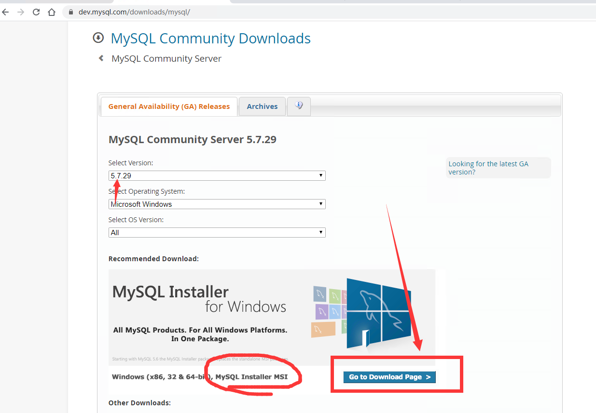Viewport: 596px width, 413px height.
Task: Open the Select OS Version dropdown
Action: point(217,232)
